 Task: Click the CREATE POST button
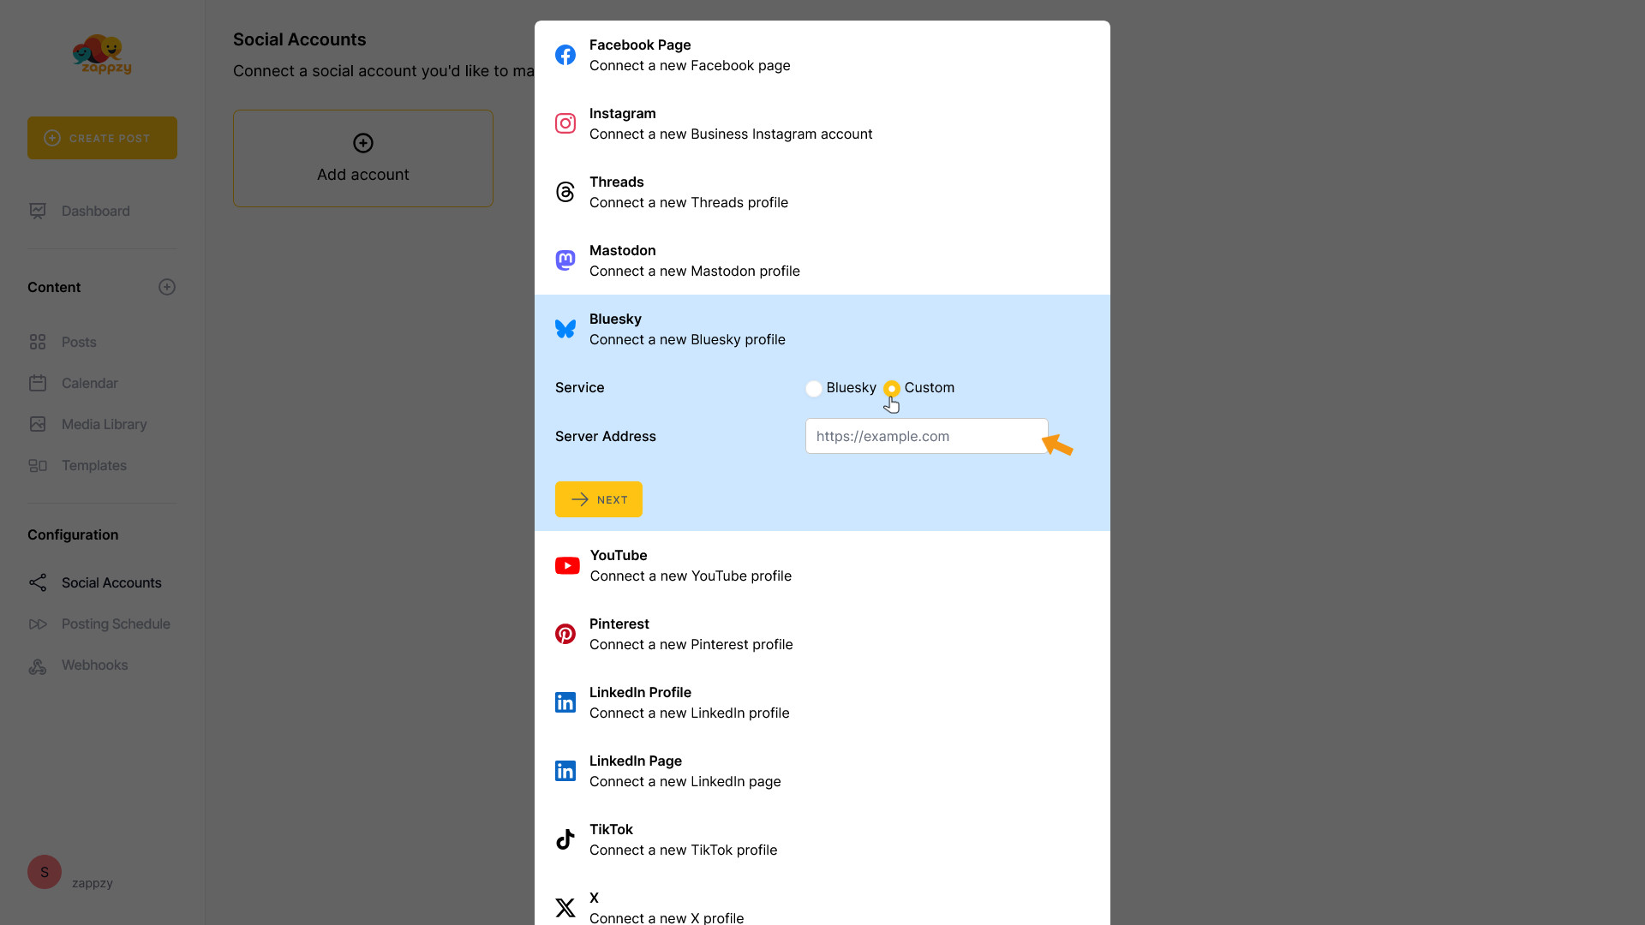tap(102, 138)
